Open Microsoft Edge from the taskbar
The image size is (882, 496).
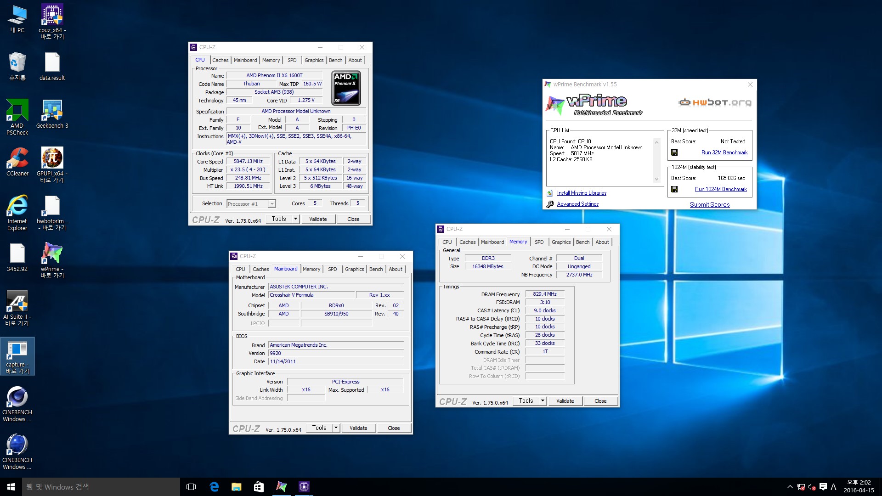click(x=214, y=487)
